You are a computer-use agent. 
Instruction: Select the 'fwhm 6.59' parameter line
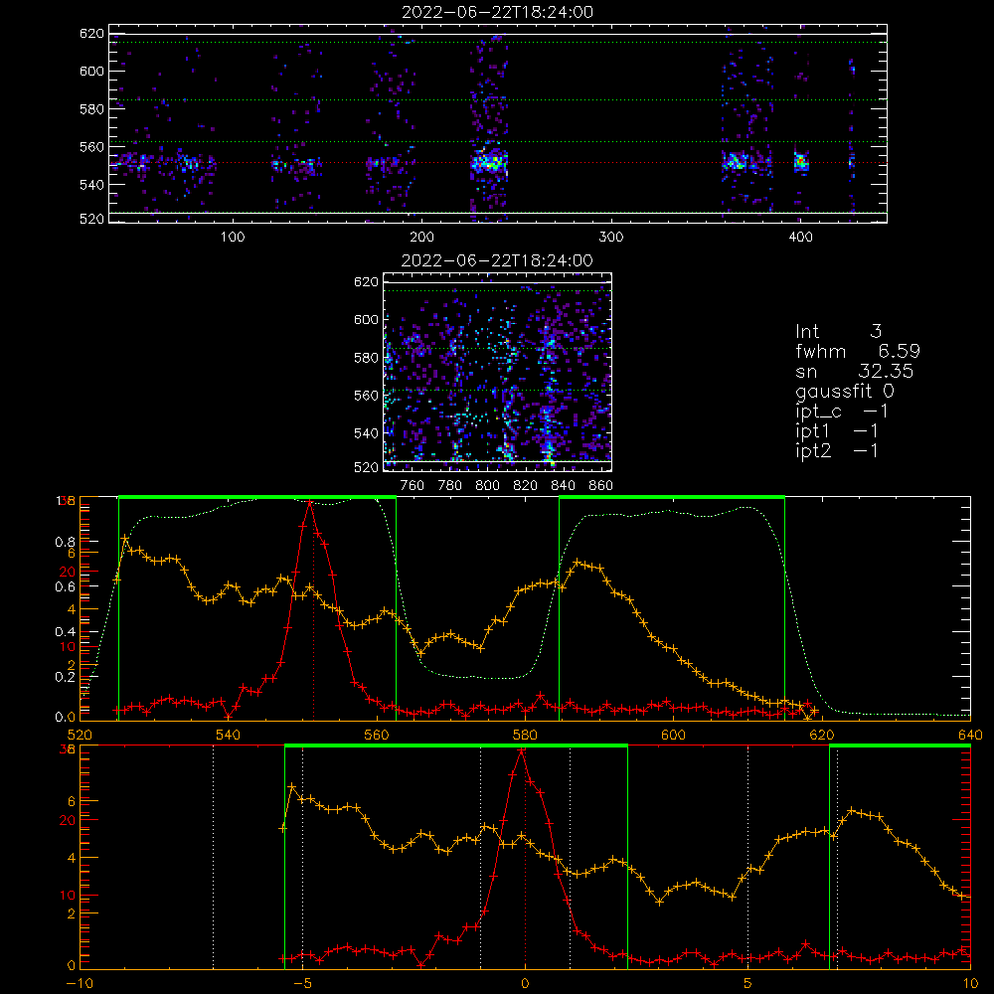[858, 351]
